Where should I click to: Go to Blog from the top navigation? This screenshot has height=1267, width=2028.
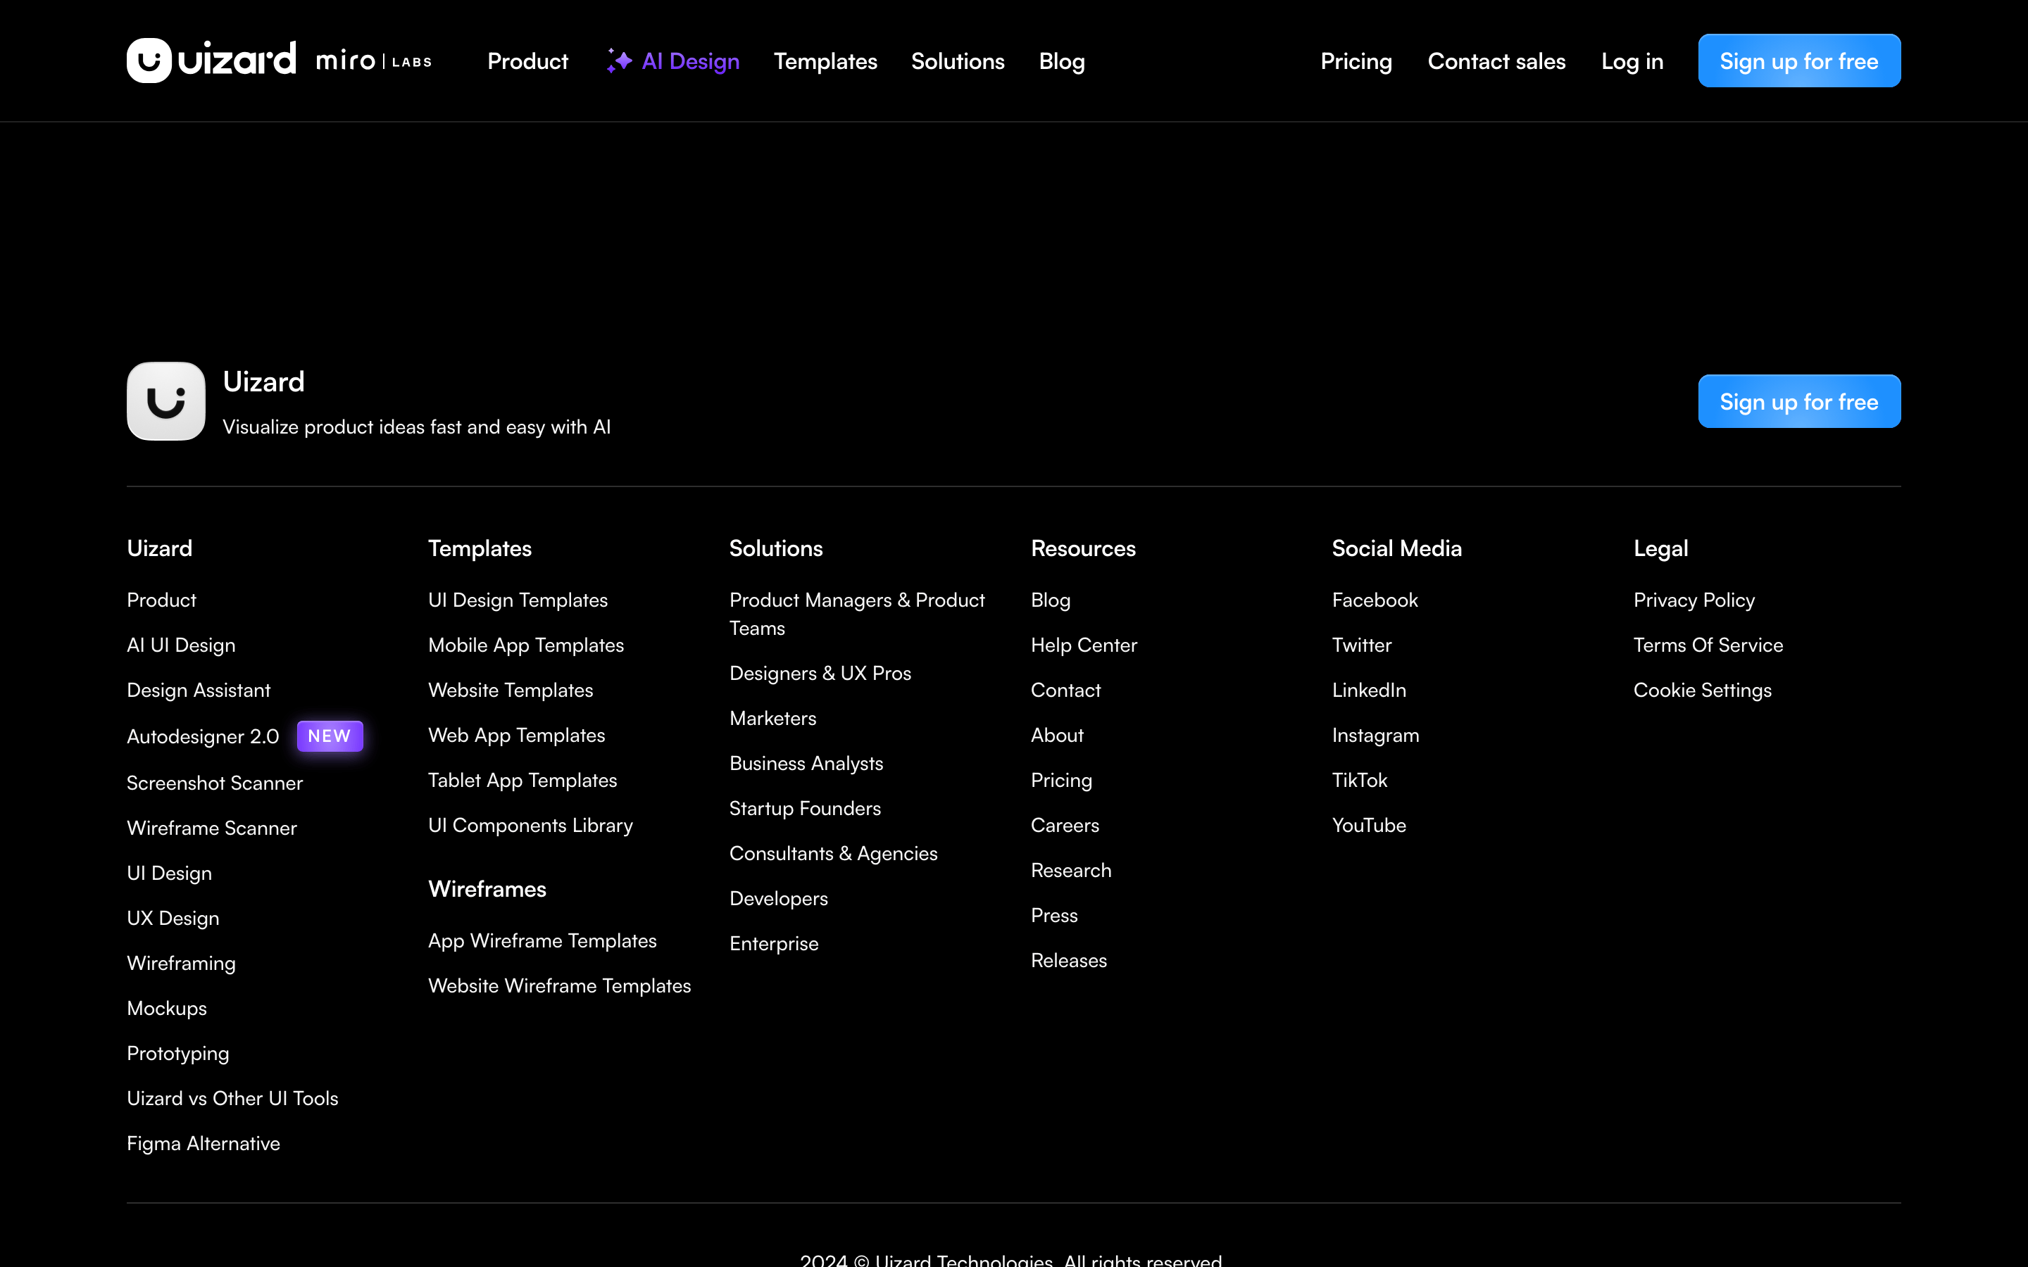pos(1062,61)
